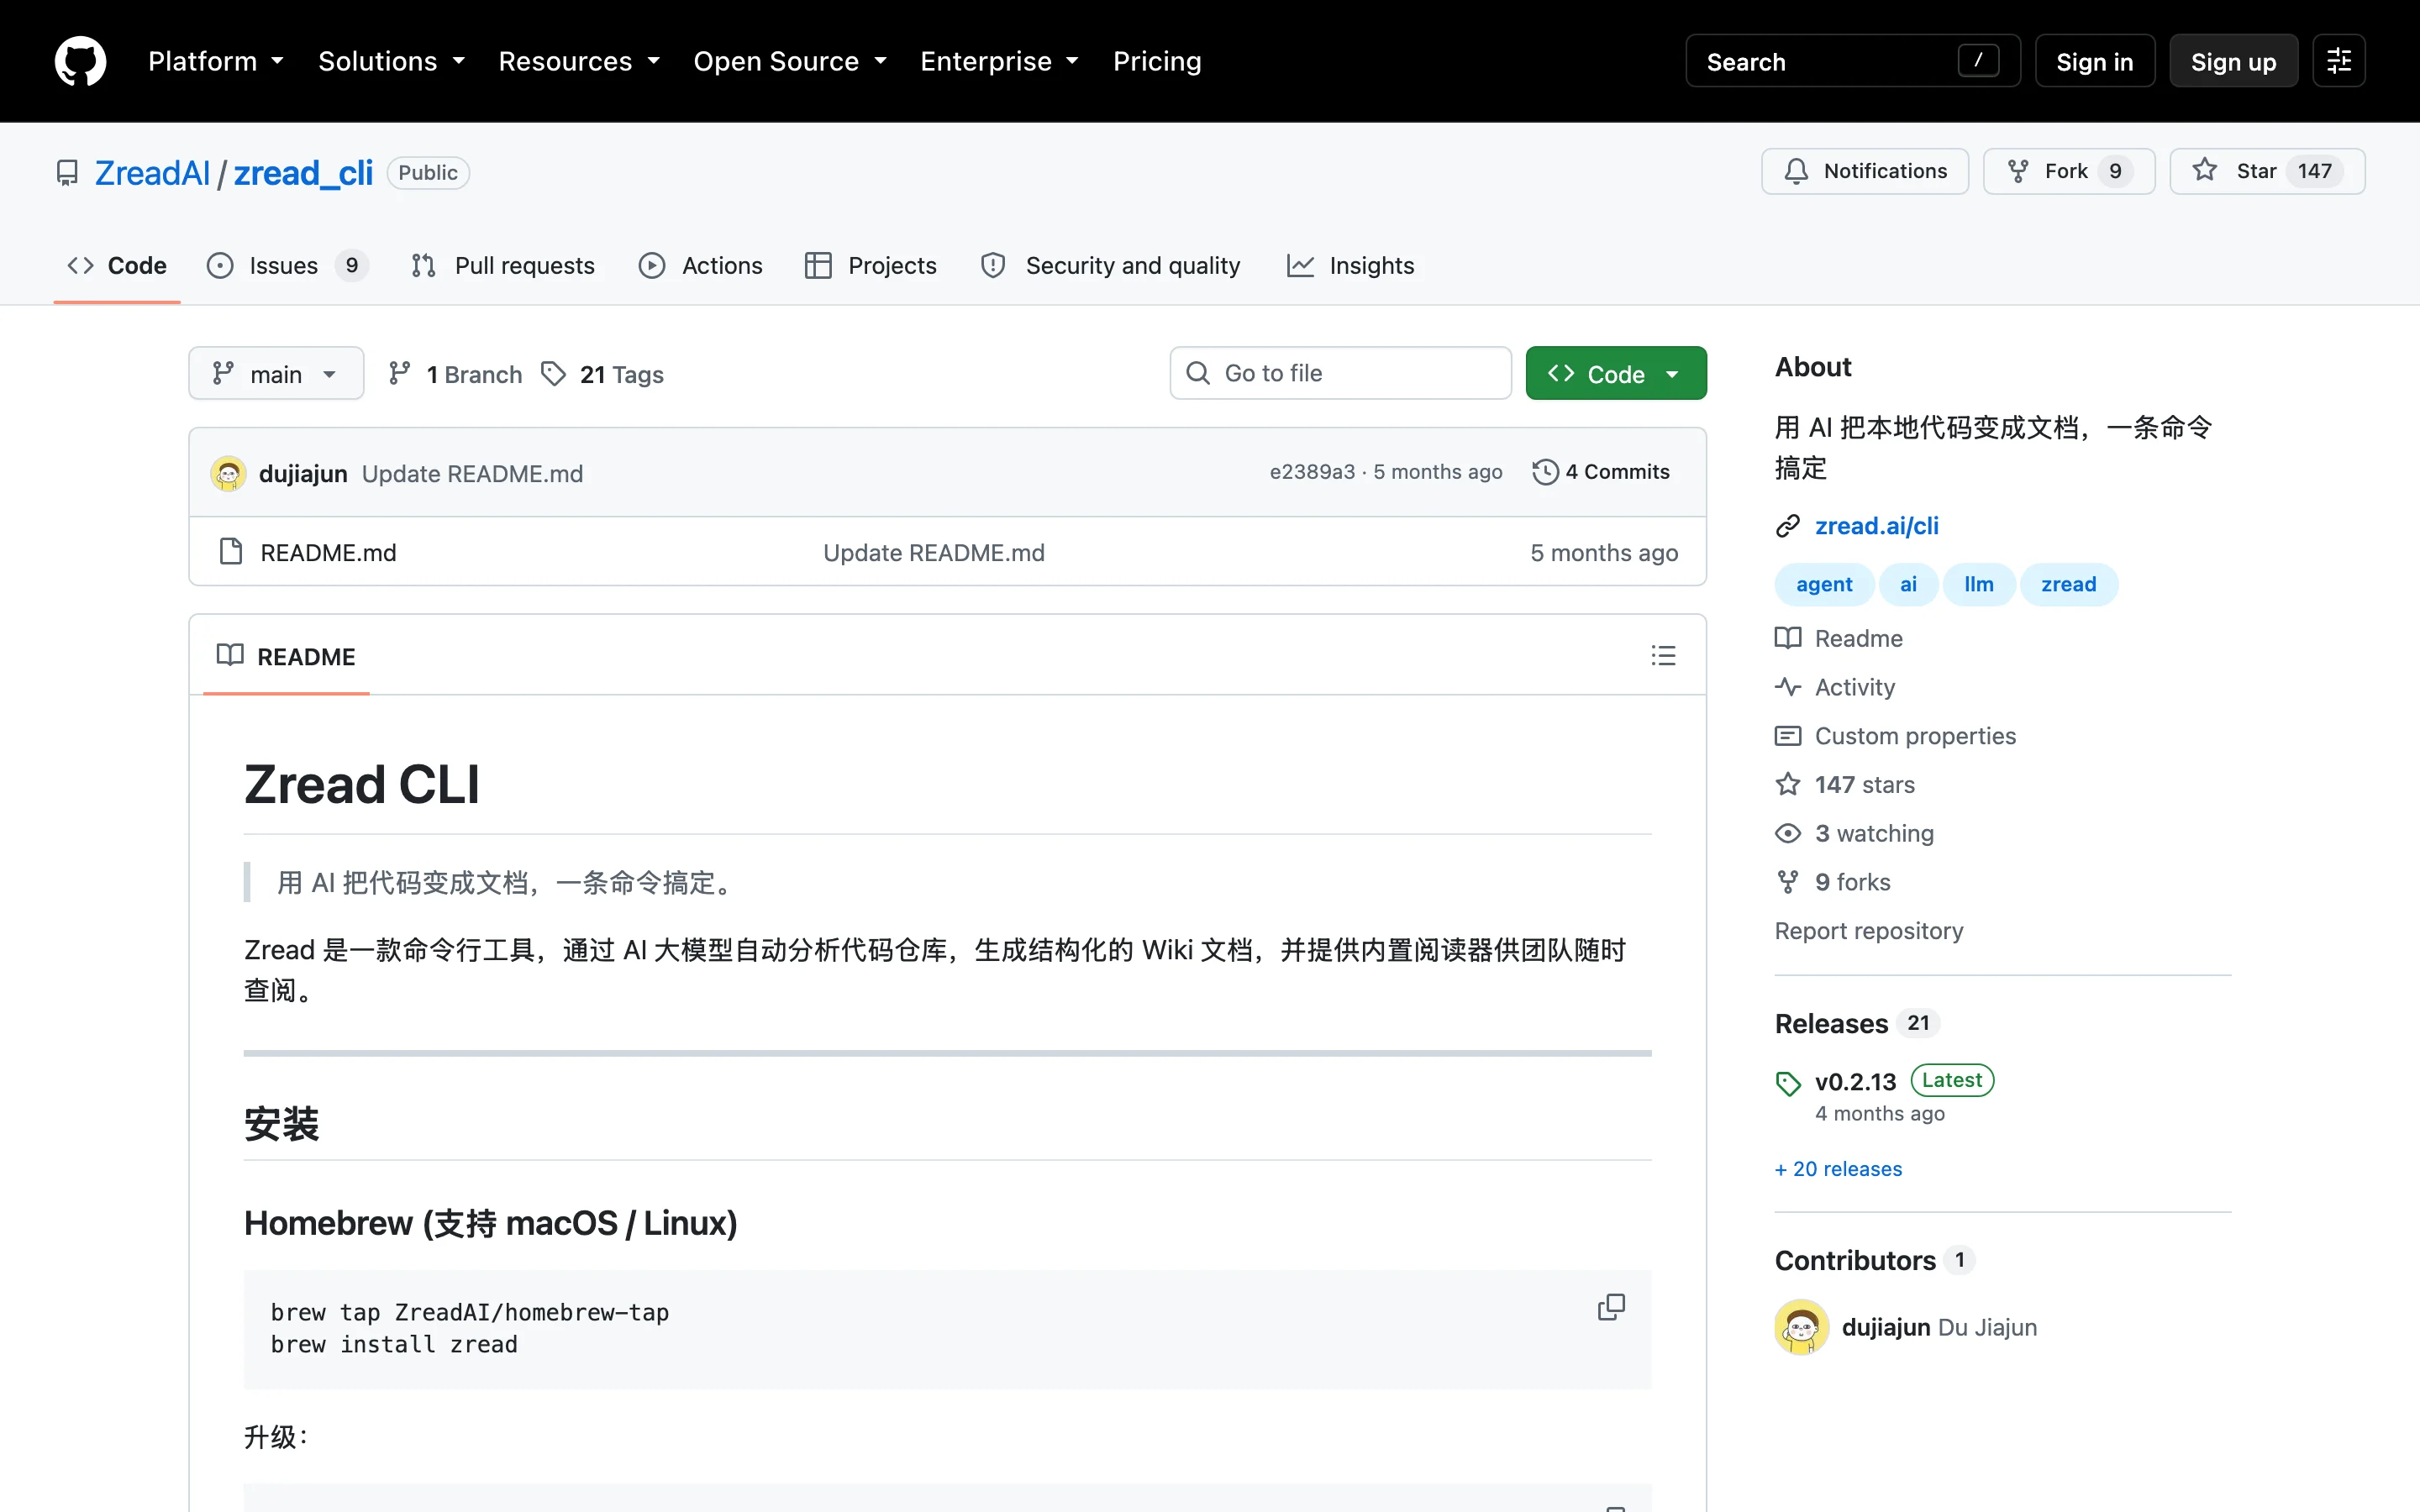This screenshot has width=2420, height=1512.
Task: Open the Issues tab
Action: pyautogui.click(x=288, y=265)
